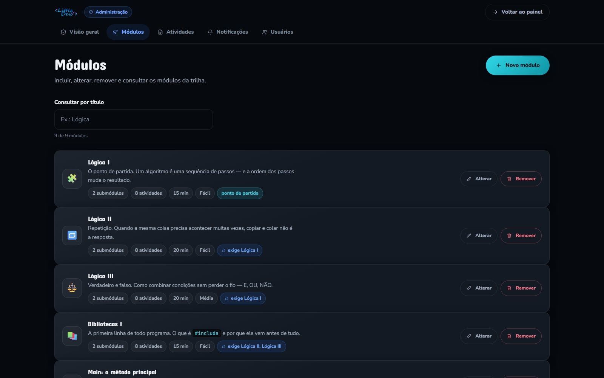Remove the Lógica III module

click(521, 288)
